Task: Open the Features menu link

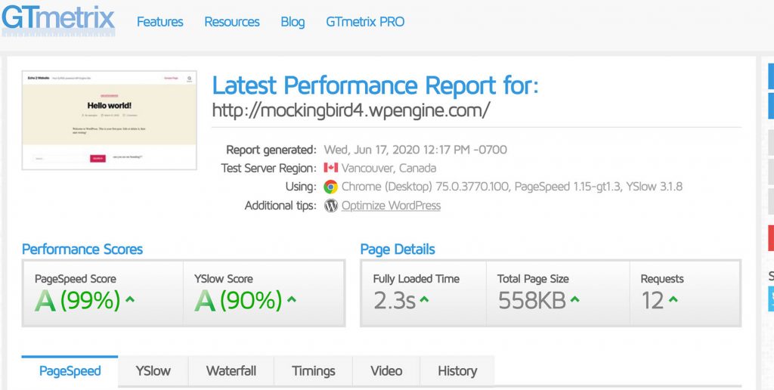Action: [160, 22]
